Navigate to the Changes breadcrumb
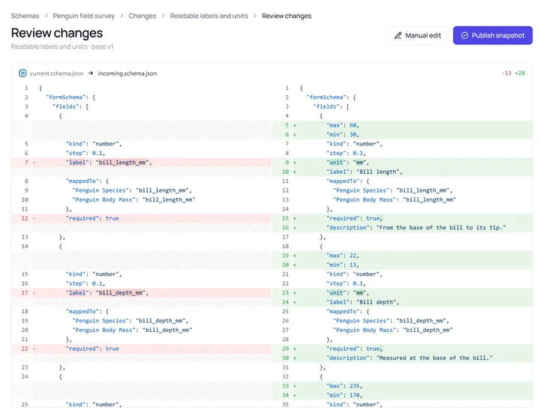This screenshot has width=540, height=419. click(142, 16)
